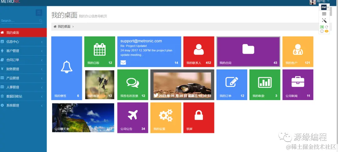The width and height of the screenshot is (338, 152).
Task: Open the support@metronic.com mail tile
Action: click(149, 52)
